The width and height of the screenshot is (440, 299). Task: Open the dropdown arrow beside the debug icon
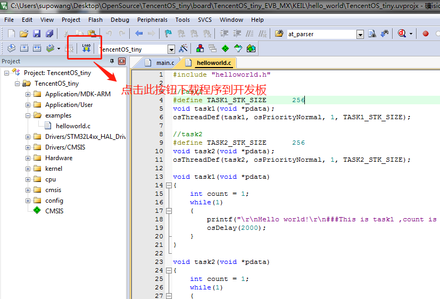coord(411,34)
